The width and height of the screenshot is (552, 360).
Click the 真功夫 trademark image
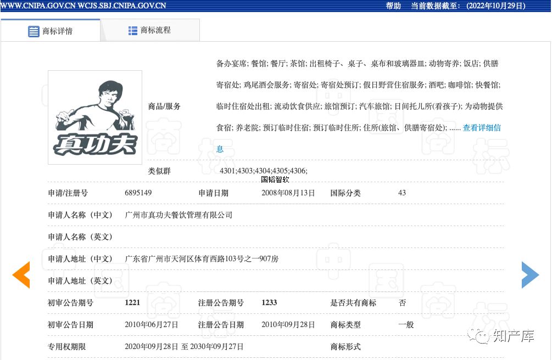tap(95, 117)
